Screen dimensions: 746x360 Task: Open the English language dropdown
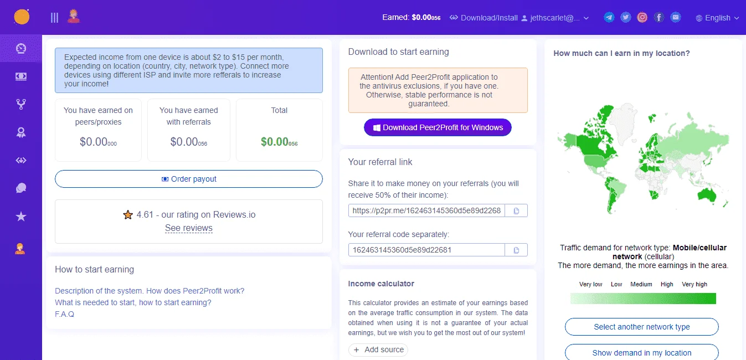(x=717, y=18)
